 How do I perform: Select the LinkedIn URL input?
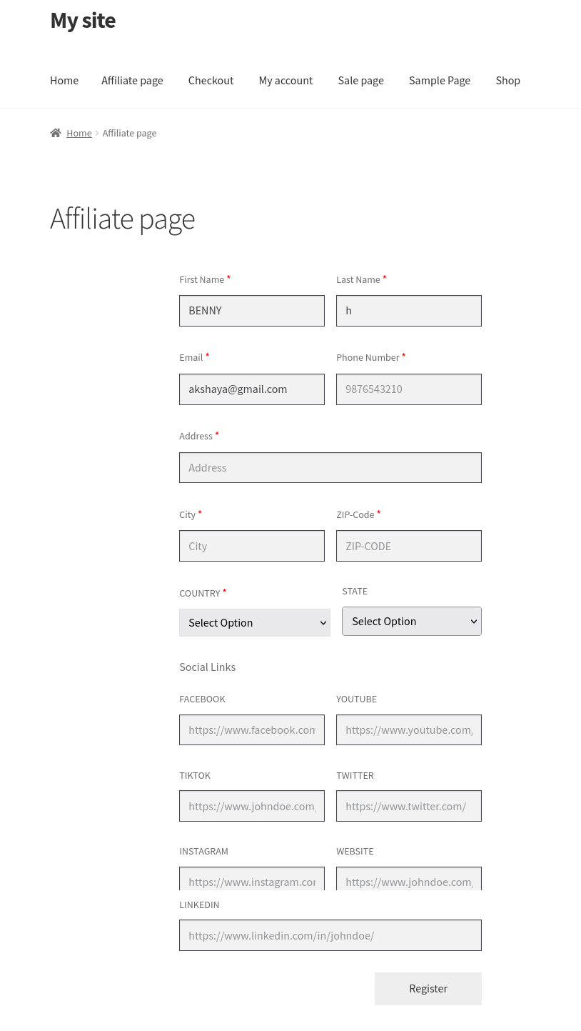pos(330,935)
